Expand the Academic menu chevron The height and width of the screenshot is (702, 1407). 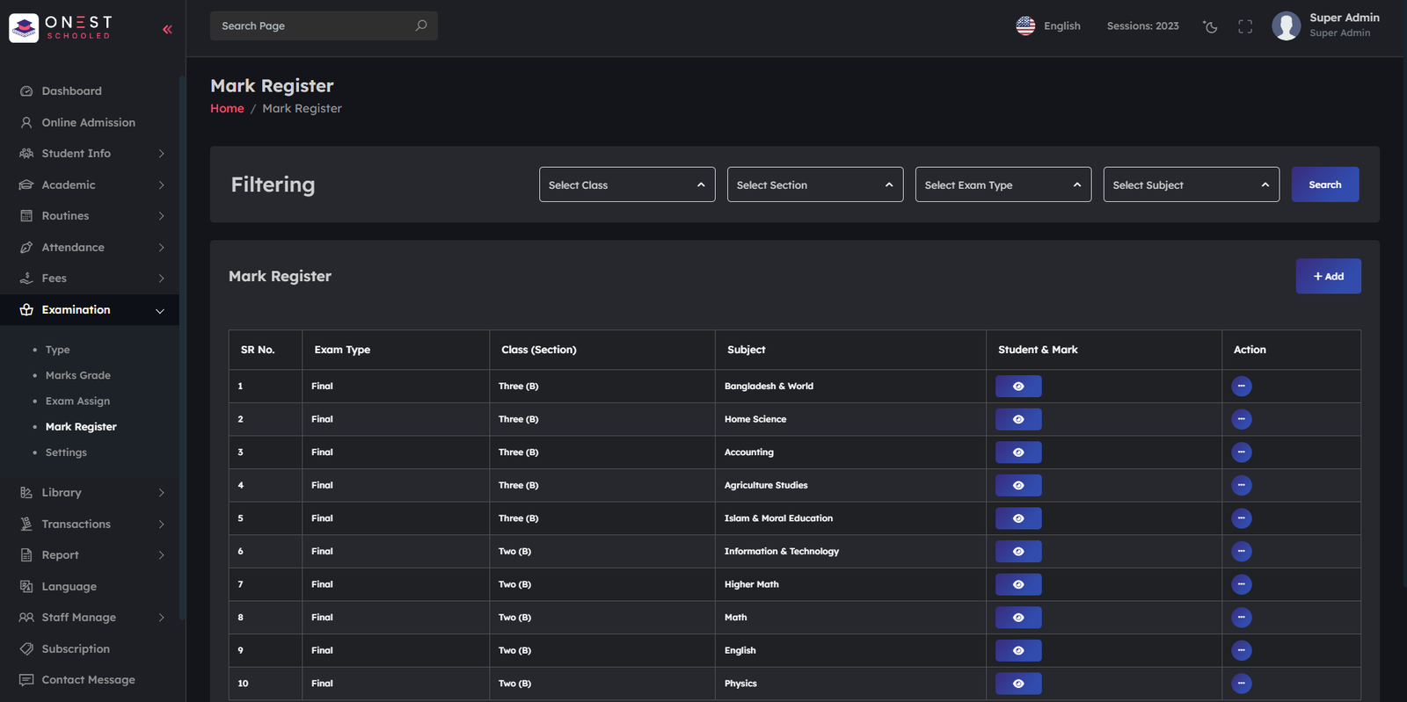(161, 185)
